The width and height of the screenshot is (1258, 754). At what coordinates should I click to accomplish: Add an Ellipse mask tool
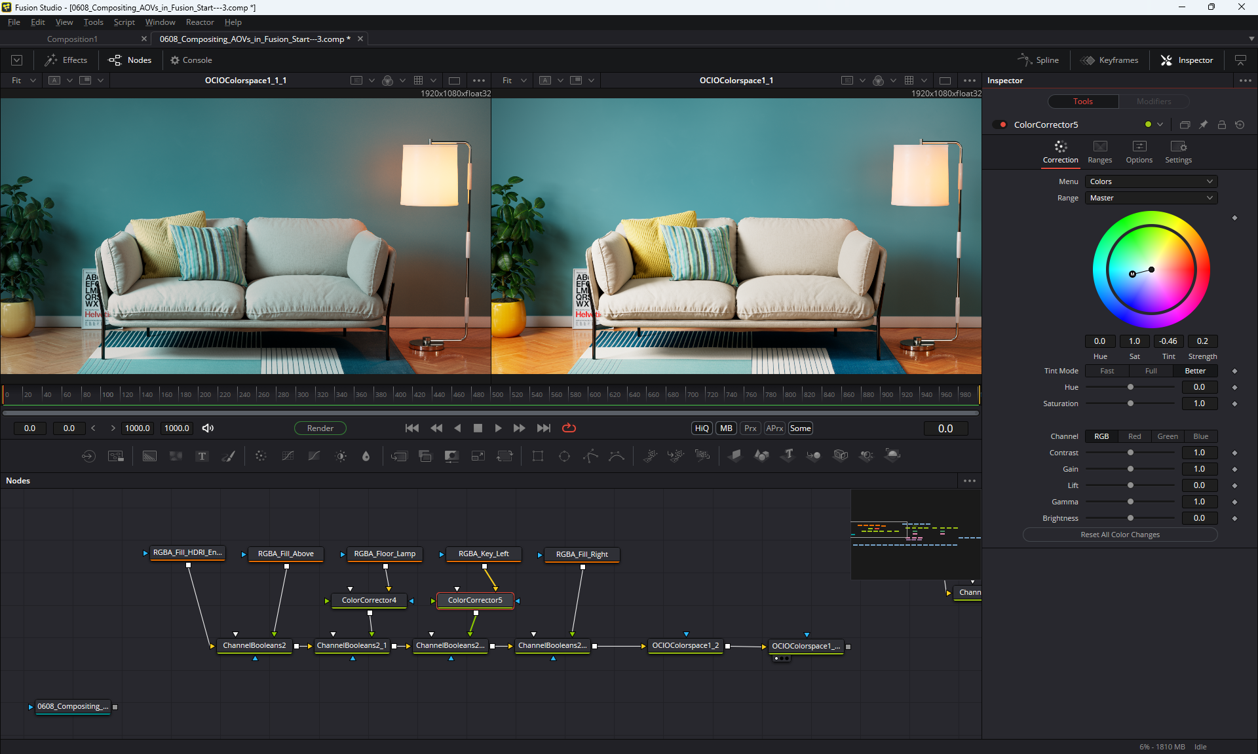(x=564, y=456)
